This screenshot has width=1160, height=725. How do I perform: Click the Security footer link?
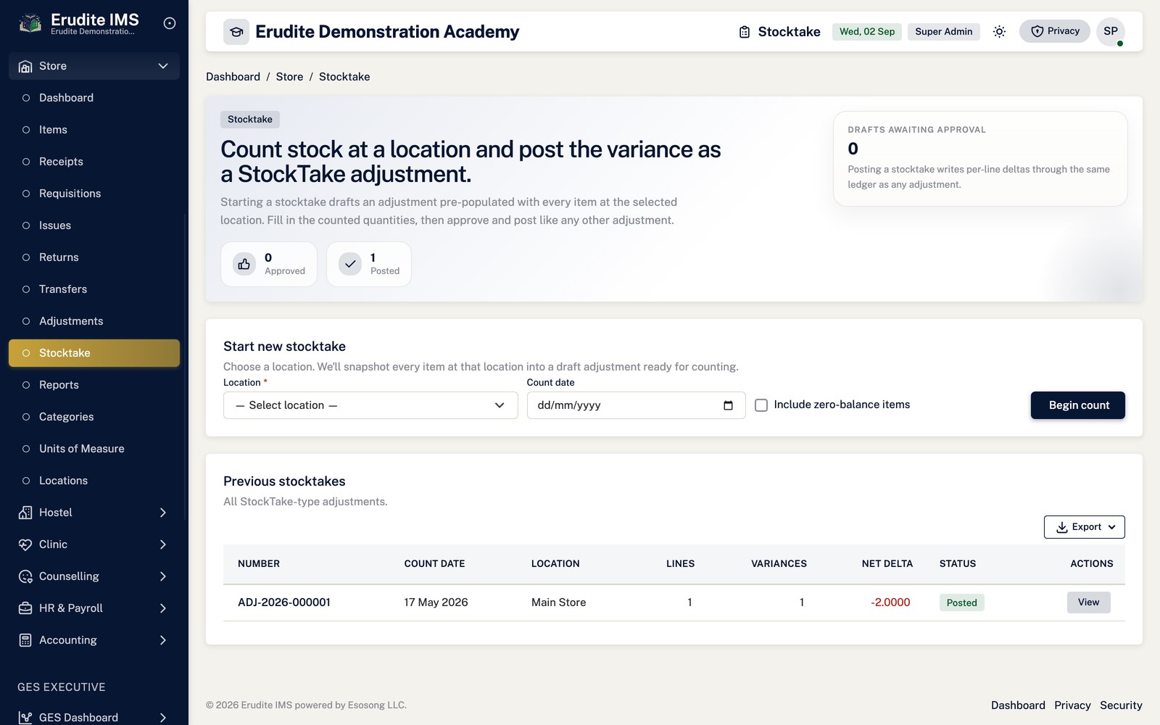click(1121, 705)
